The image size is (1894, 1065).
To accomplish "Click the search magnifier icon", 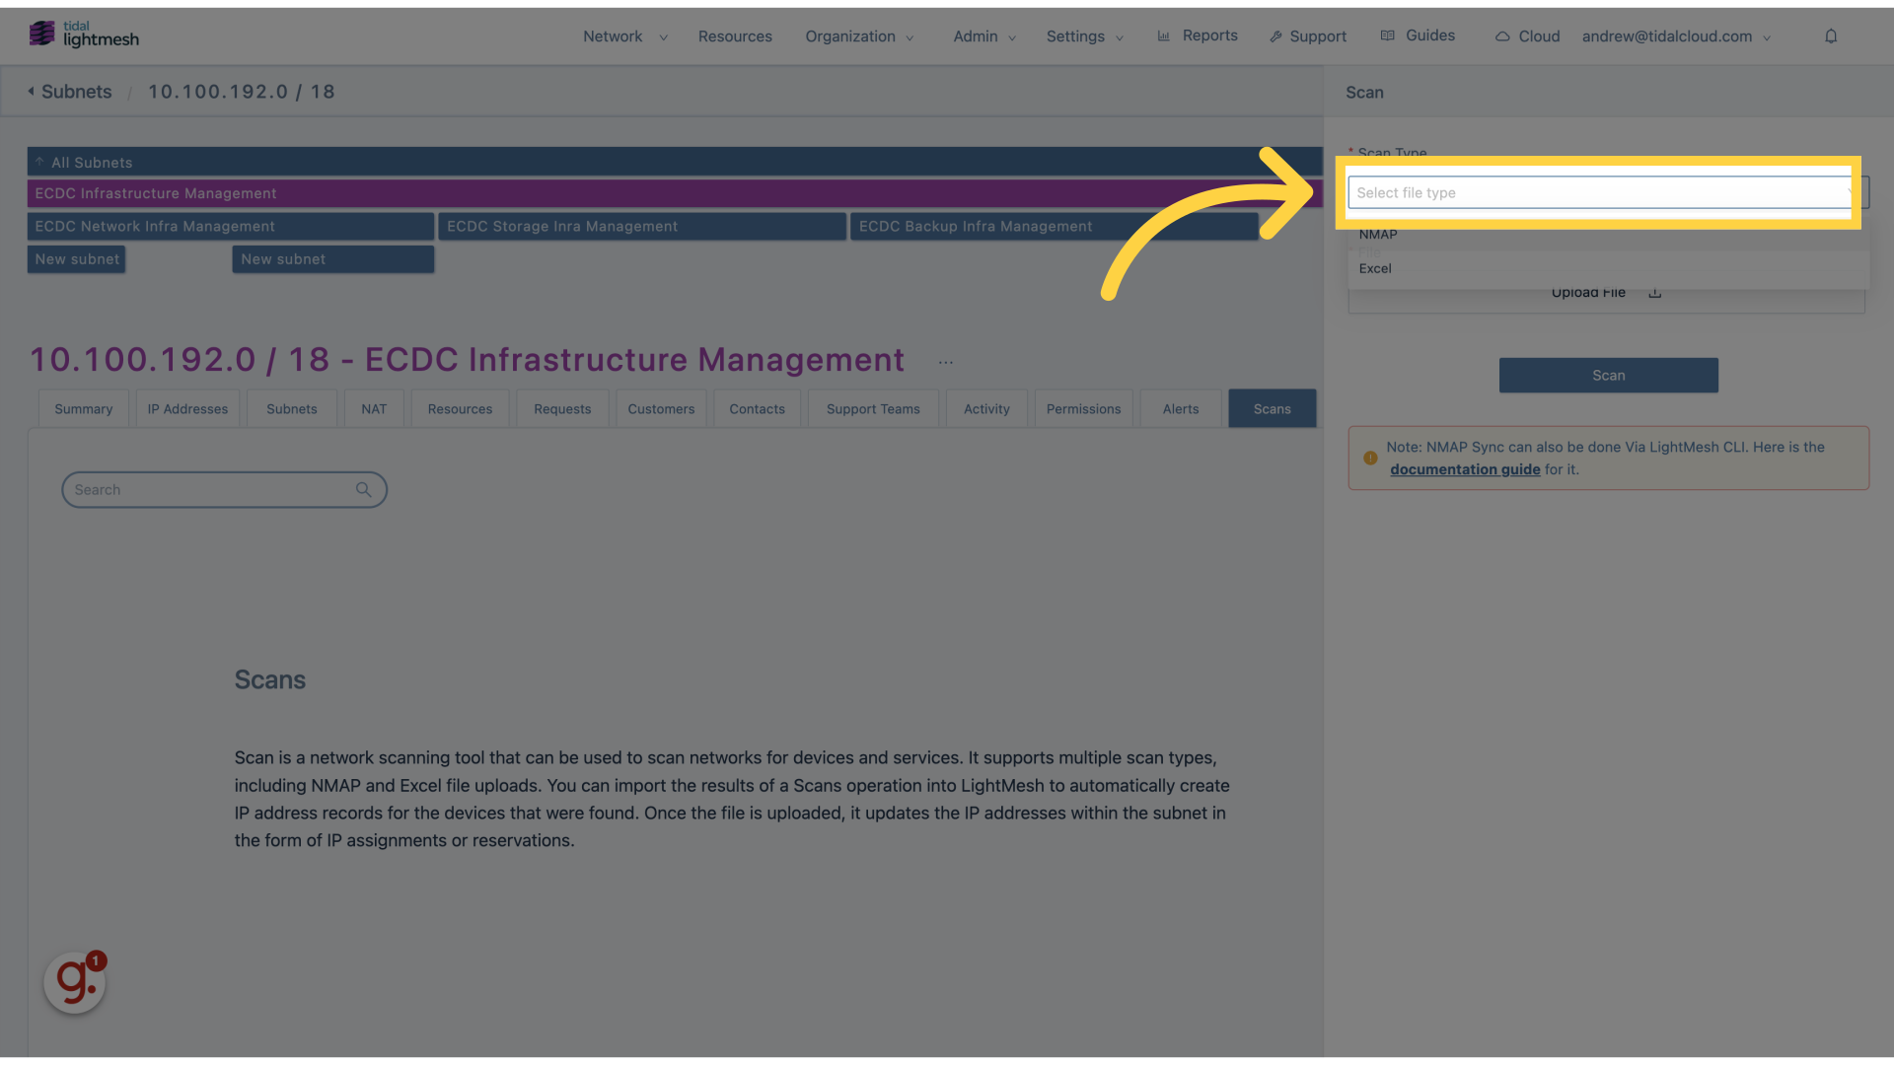I will tap(364, 490).
